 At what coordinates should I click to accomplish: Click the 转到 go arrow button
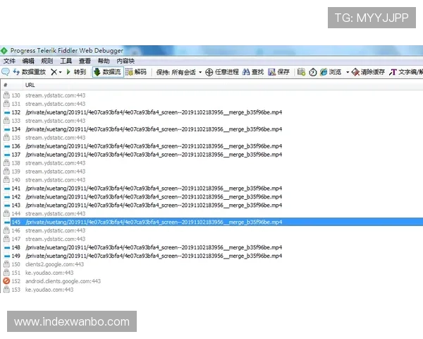(x=75, y=72)
